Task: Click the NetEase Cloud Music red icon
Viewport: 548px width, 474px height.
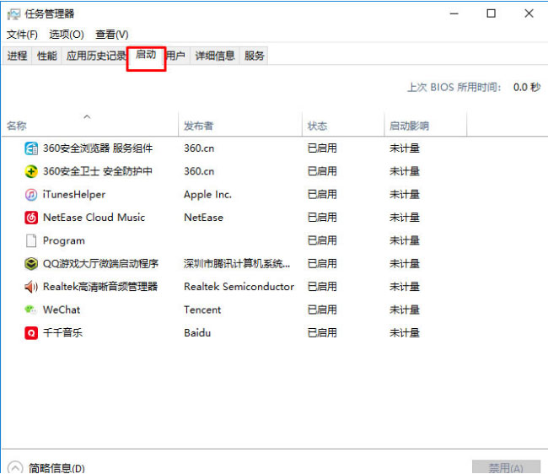Action: (x=31, y=218)
